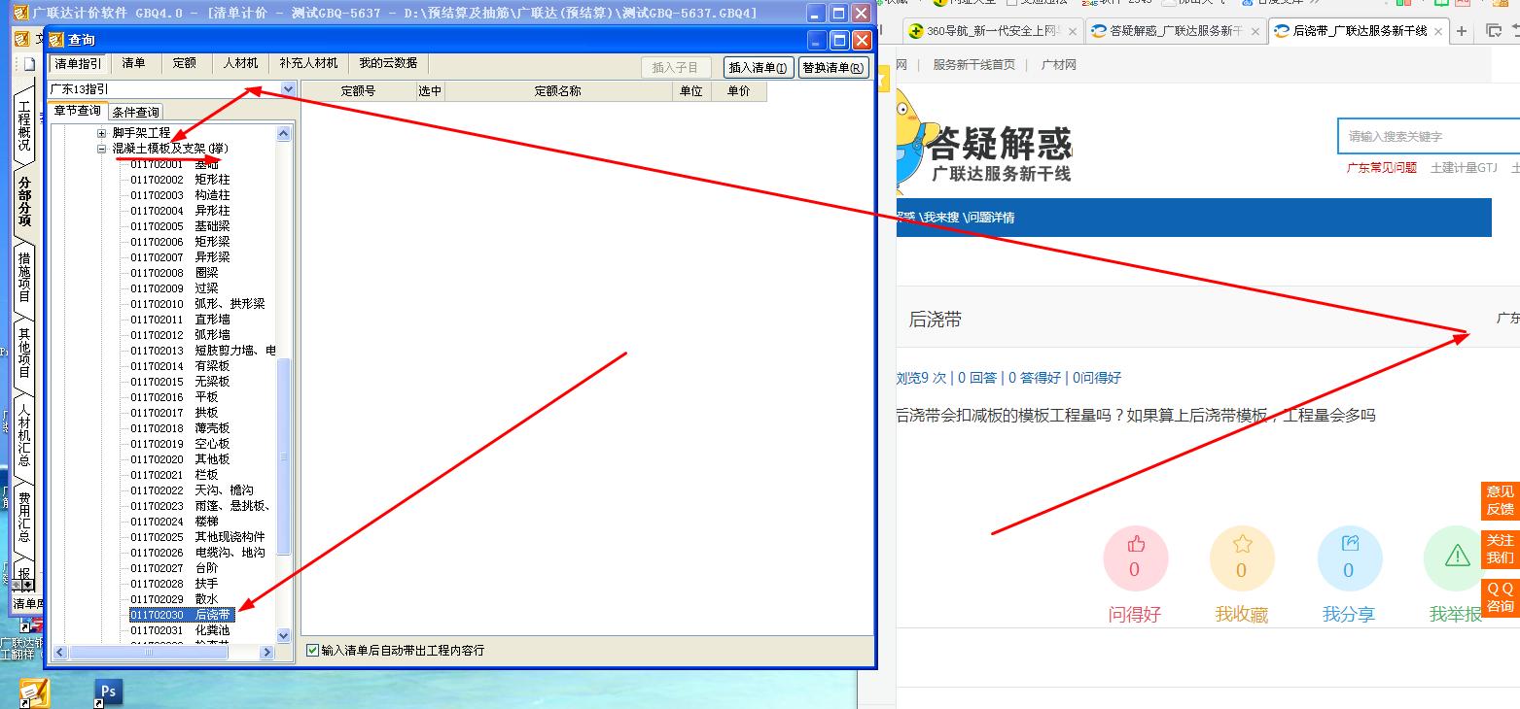
Task: Click the 请输入搜索关键字 search field
Action: click(x=1429, y=136)
